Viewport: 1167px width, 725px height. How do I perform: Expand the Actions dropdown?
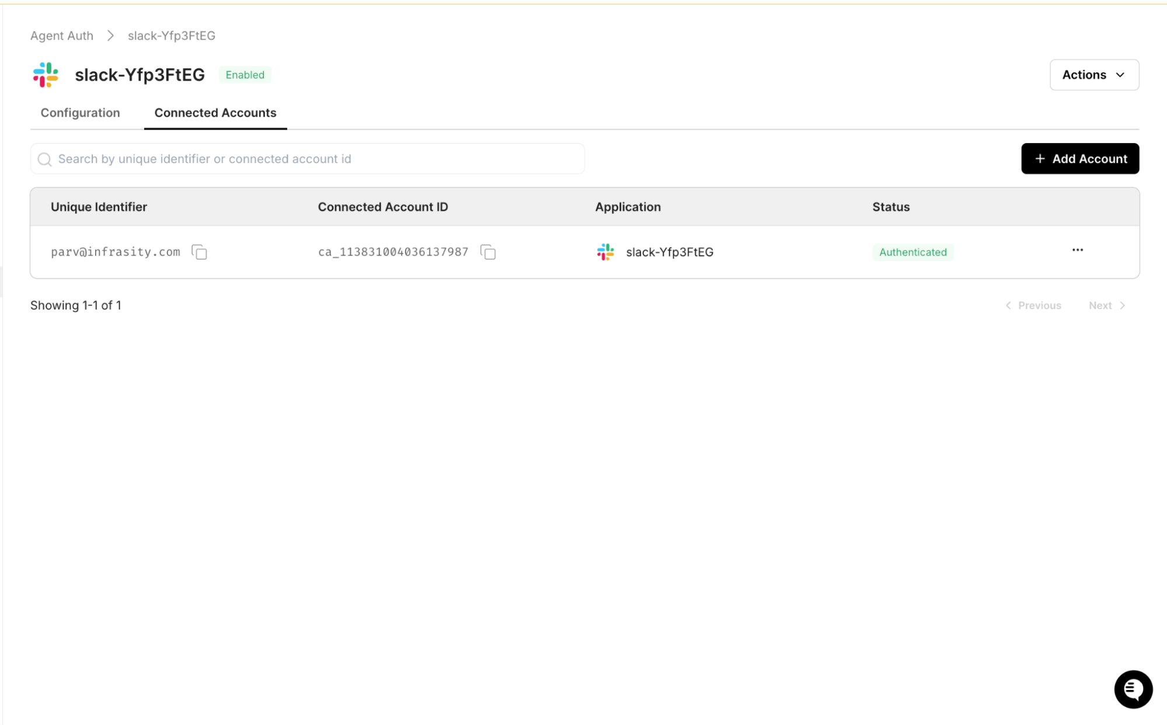tap(1093, 75)
